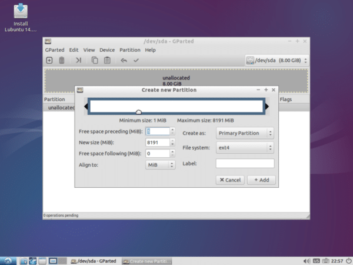Open the Align to MiB dropdown
The width and height of the screenshot is (353, 265).
pyautogui.click(x=160, y=165)
